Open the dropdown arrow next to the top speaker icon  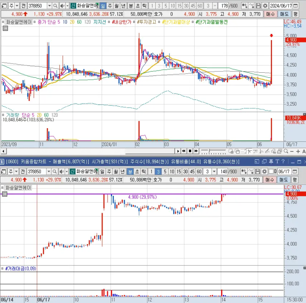click(68, 6)
